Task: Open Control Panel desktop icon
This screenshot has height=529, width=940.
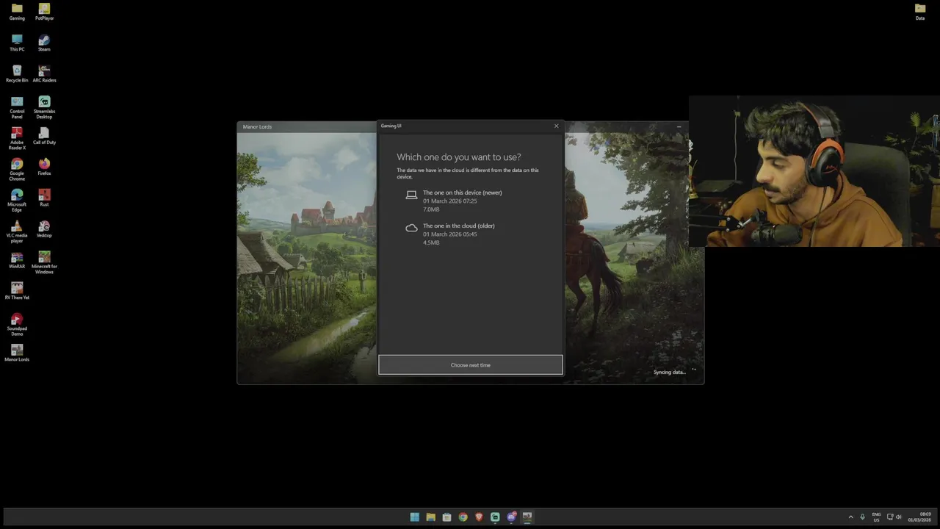Action: click(x=17, y=107)
